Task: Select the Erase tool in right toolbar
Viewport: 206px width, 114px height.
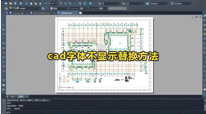Action: point(204,16)
